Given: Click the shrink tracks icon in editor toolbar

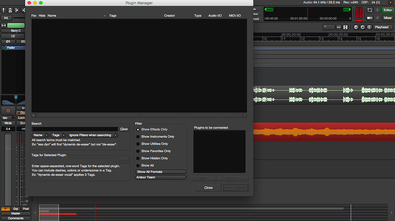Looking at the screenshot, I should pyautogui.click(x=339, y=27).
